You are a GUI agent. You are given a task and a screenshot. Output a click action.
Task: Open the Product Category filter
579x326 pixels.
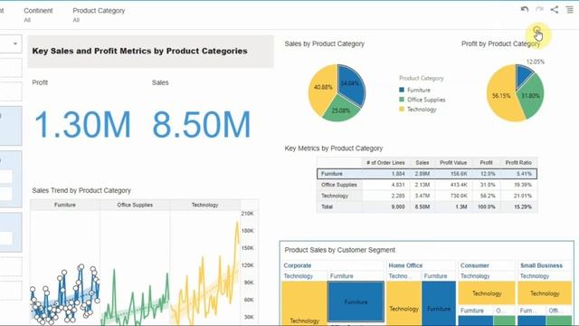(x=99, y=14)
